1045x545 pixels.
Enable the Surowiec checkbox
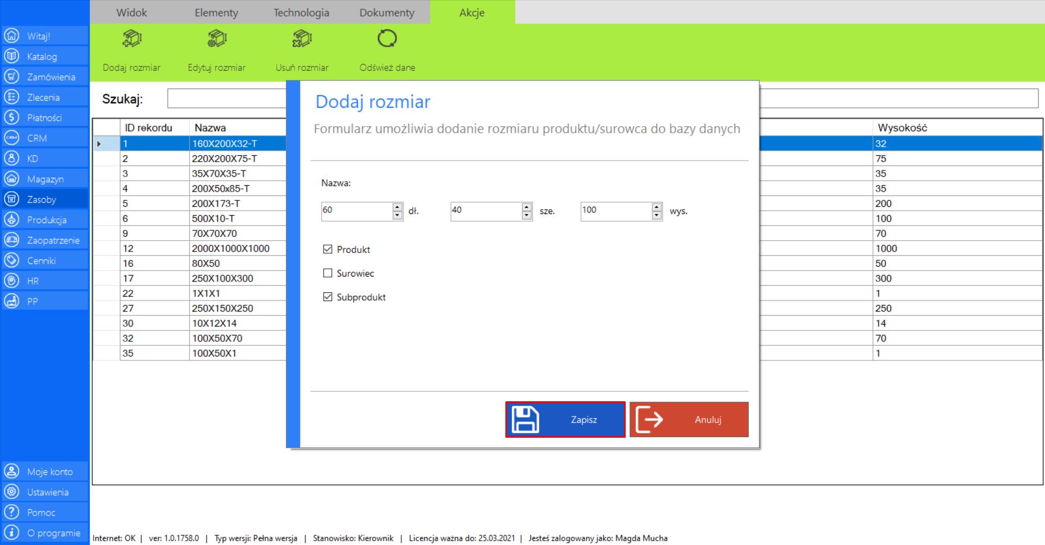327,273
